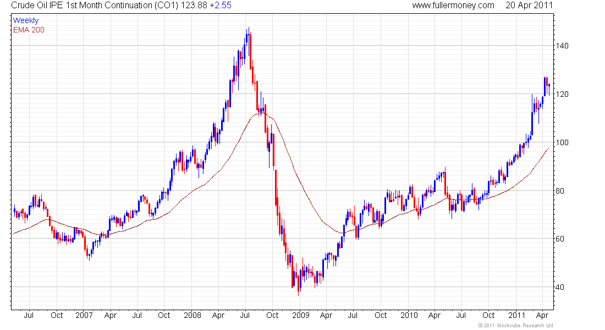The image size is (605, 330).
Task: Click the price change value +2.55
Action: (x=221, y=5)
